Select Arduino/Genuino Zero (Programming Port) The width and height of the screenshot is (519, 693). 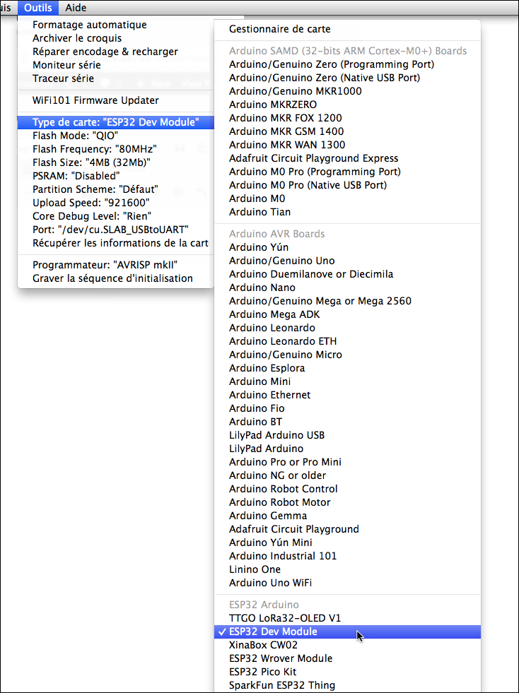(x=347, y=64)
